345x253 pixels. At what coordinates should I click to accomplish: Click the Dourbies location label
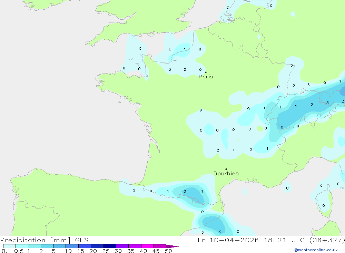click(226, 174)
